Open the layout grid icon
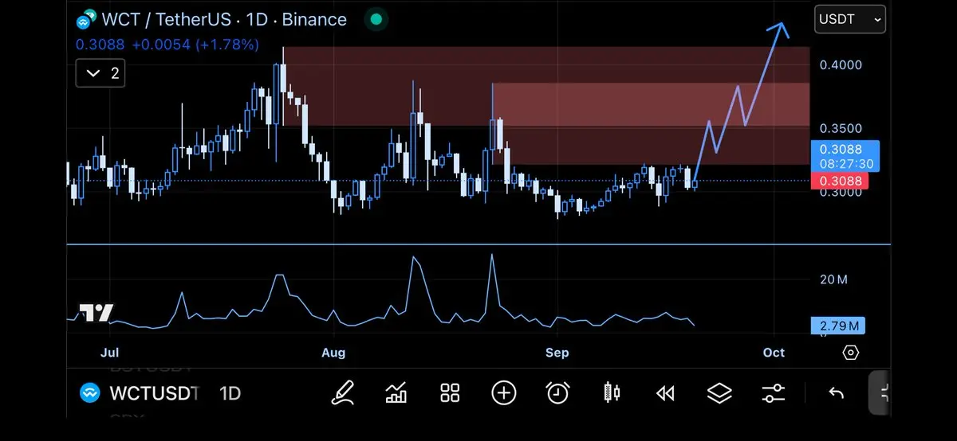The image size is (957, 441). [x=450, y=392]
